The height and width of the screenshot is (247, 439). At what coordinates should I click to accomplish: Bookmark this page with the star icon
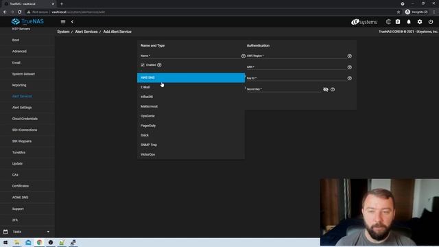click(x=399, y=12)
